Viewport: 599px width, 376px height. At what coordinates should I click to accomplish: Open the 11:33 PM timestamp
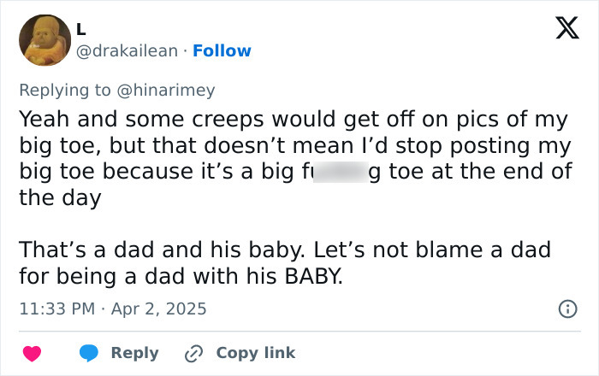(x=56, y=308)
